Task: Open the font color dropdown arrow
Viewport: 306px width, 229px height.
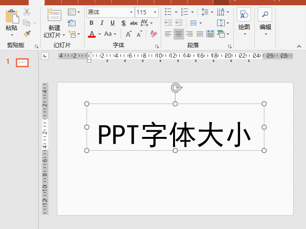Action: 99,34
